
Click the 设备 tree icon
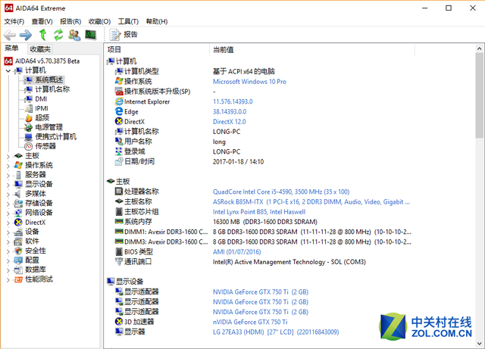(x=18, y=232)
